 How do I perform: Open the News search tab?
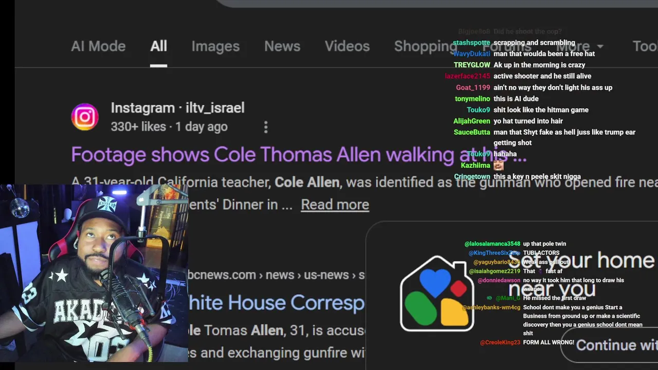(282, 46)
